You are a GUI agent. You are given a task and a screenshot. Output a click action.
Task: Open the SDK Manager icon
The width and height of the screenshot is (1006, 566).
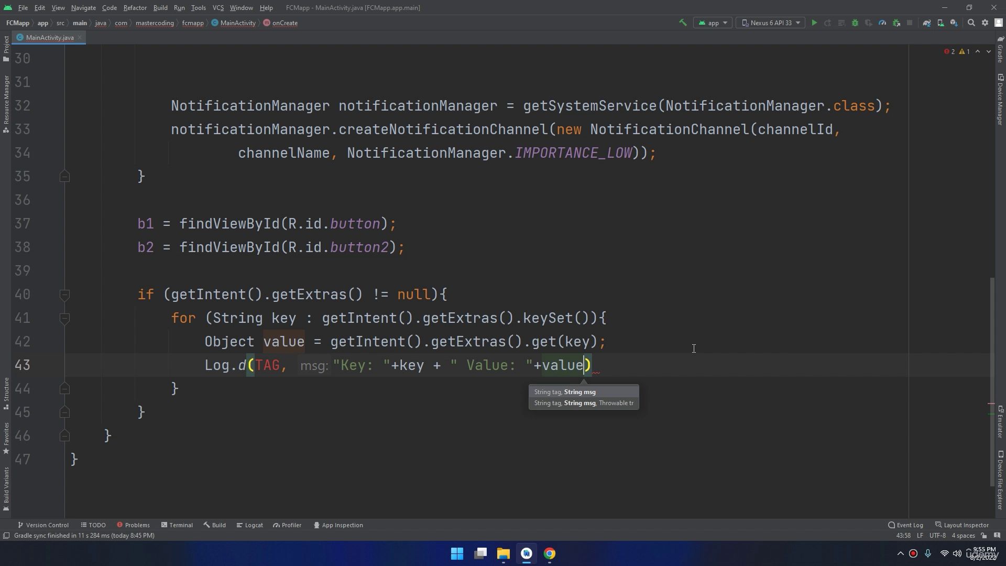[x=954, y=23]
